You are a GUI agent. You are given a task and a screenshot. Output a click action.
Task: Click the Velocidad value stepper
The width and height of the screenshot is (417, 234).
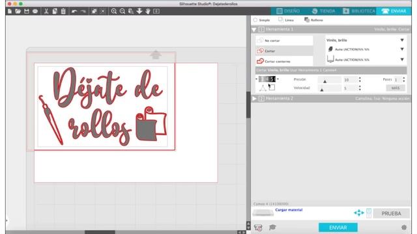(360, 88)
